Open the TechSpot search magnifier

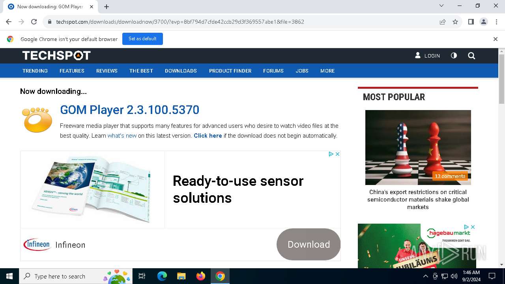tap(471, 56)
